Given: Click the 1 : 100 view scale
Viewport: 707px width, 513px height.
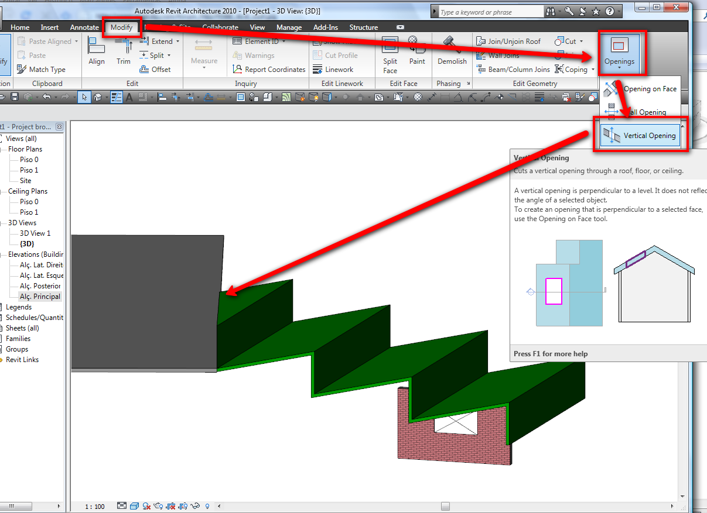Looking at the screenshot, I should coord(95,507).
